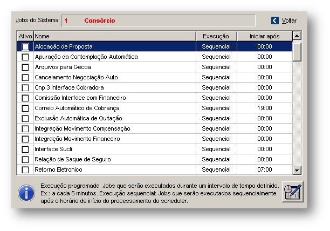Activate Cancelamento Negociação Auto checkbox
The image size is (330, 231).
[x=25, y=78]
